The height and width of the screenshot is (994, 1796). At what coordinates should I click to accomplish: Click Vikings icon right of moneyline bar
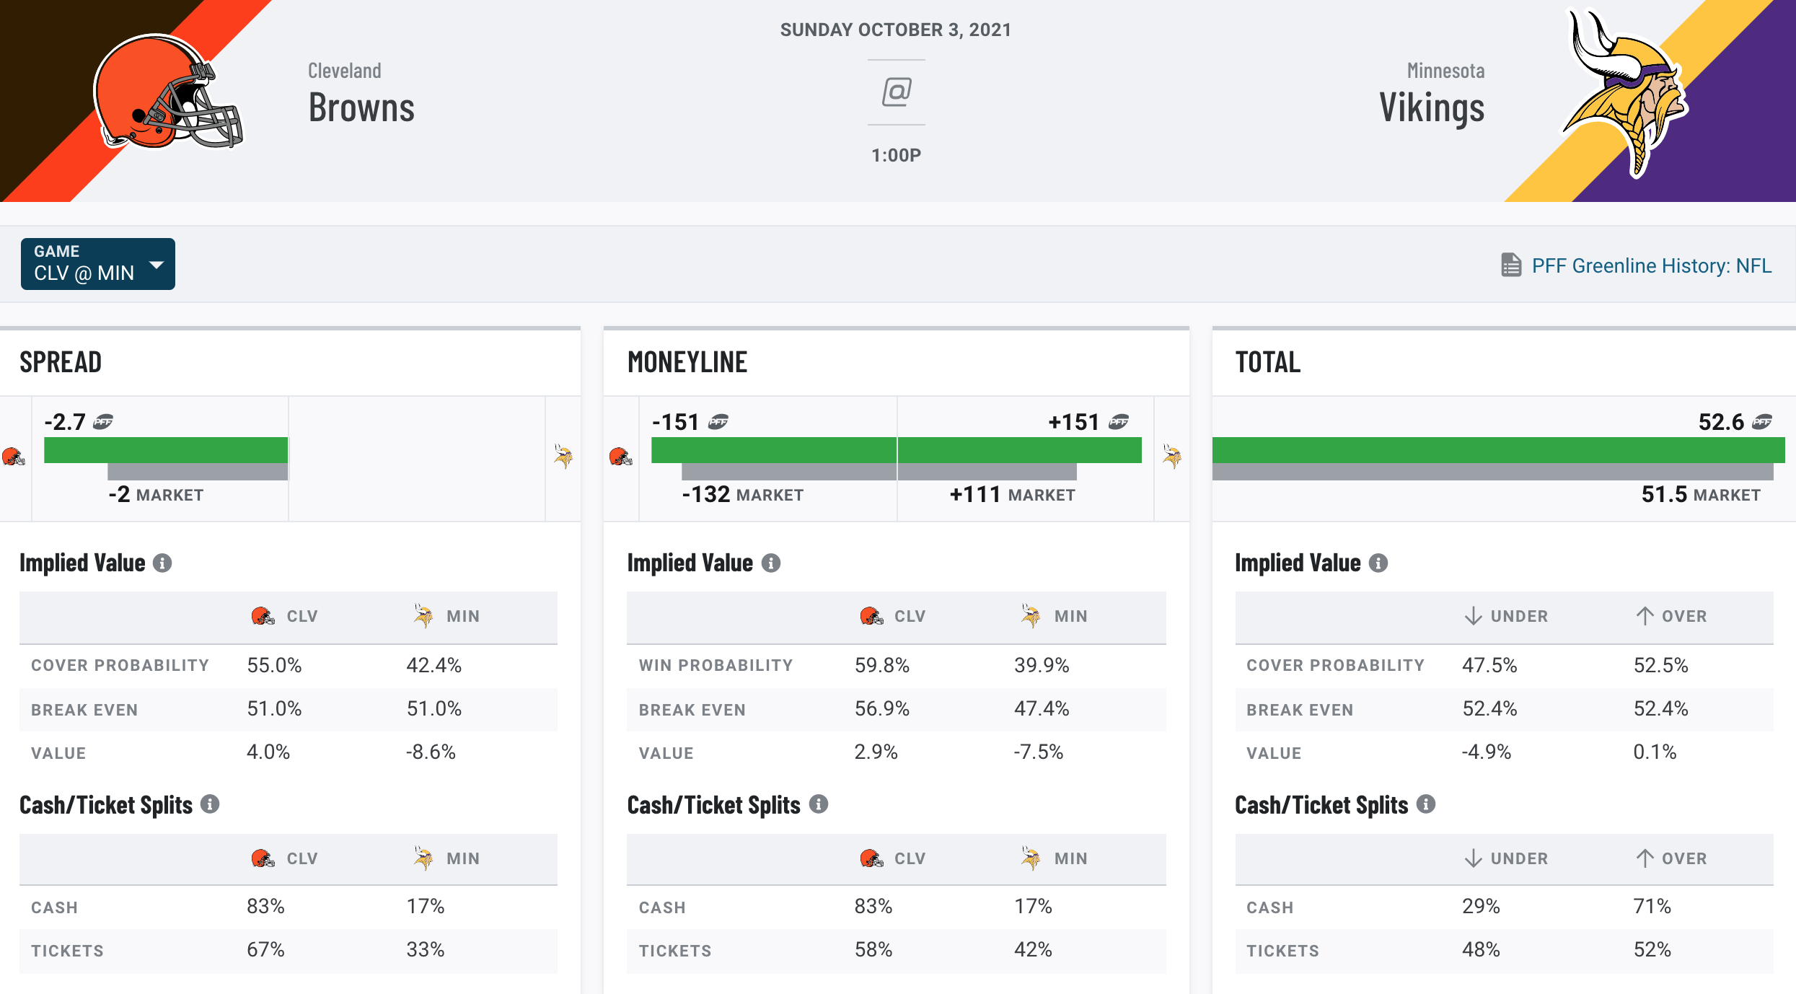pyautogui.click(x=1172, y=456)
